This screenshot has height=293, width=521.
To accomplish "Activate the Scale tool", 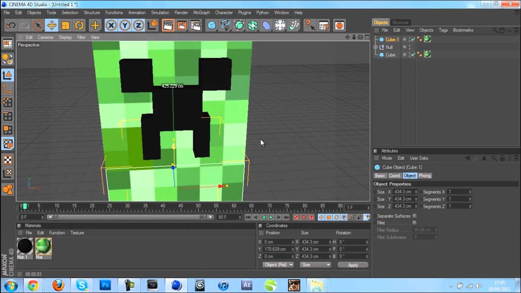I will pyautogui.click(x=65, y=26).
